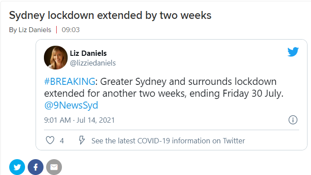Viewport: 311px width, 175px height.
Task: Open Liz Daniels profile photo
Action: tap(56, 58)
